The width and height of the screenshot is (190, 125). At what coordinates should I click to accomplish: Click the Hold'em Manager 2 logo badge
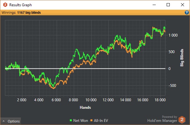point(182,120)
